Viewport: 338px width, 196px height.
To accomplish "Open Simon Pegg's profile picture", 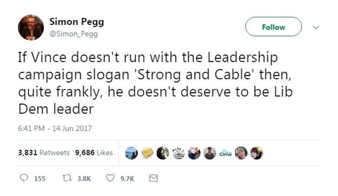I will click(31, 28).
